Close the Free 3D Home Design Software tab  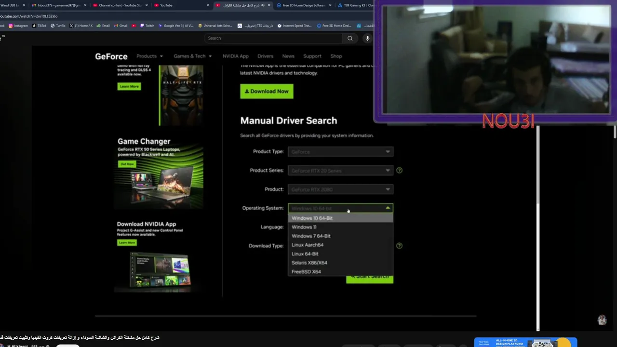[x=330, y=5]
